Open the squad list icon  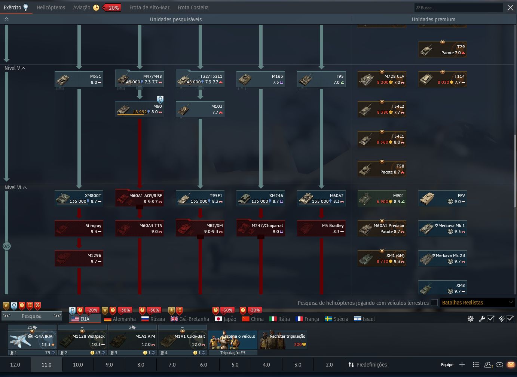[476, 365]
